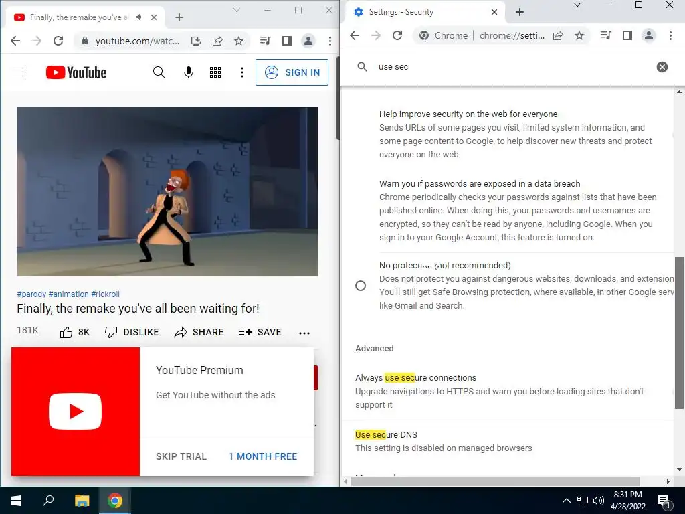
Task: Click the settings horizontal scrollbar thumb
Action: point(496,481)
